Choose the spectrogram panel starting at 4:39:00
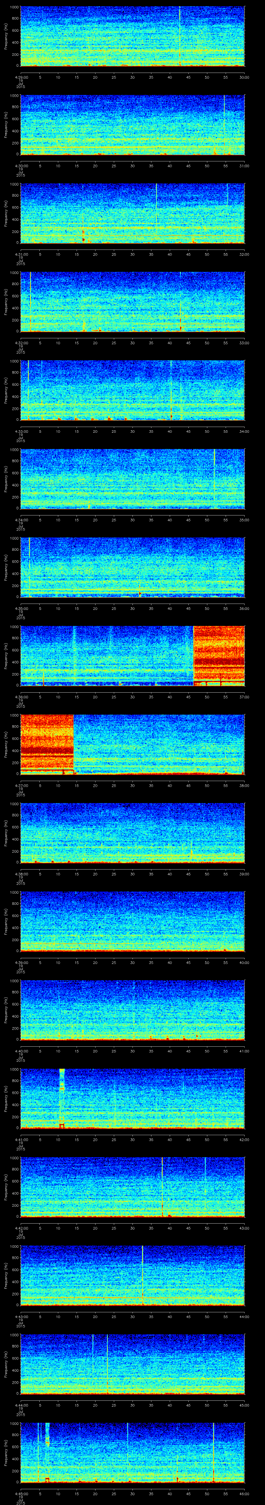Screen dimensions: 265x1505 132,921
